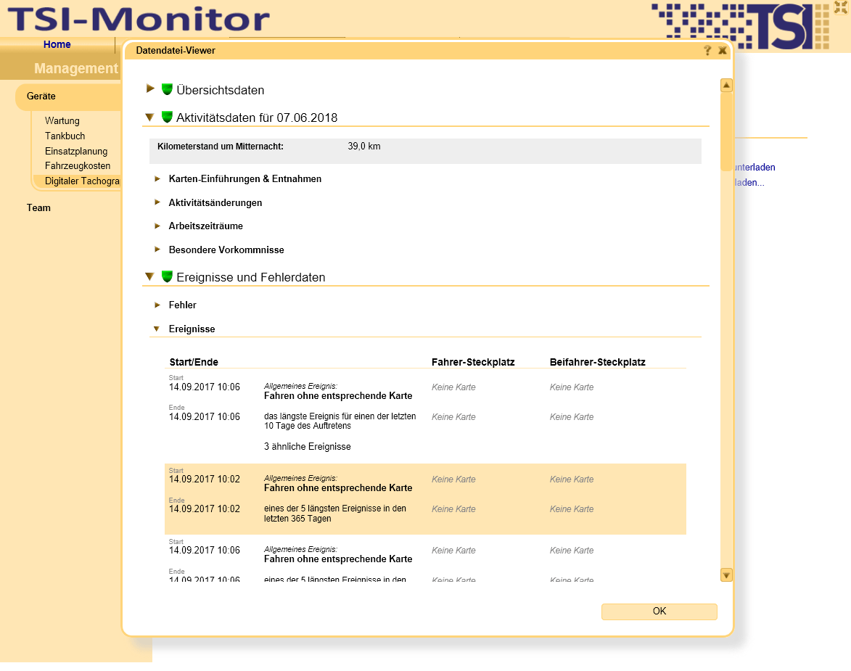The image size is (851, 671).
Task: Expand the Aktivitätsänderungen subsection
Action: pos(157,202)
